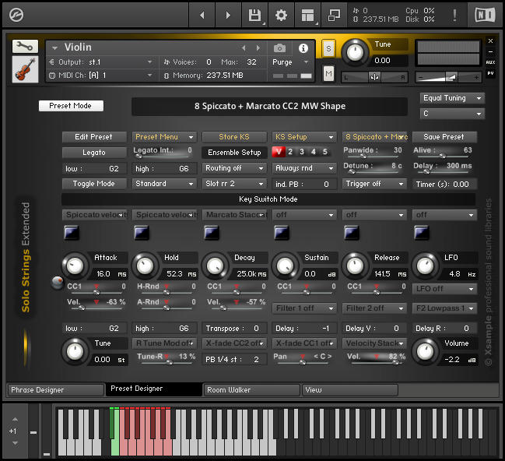Click the violin instrument thumbnail
The image size is (505, 461).
(25, 69)
